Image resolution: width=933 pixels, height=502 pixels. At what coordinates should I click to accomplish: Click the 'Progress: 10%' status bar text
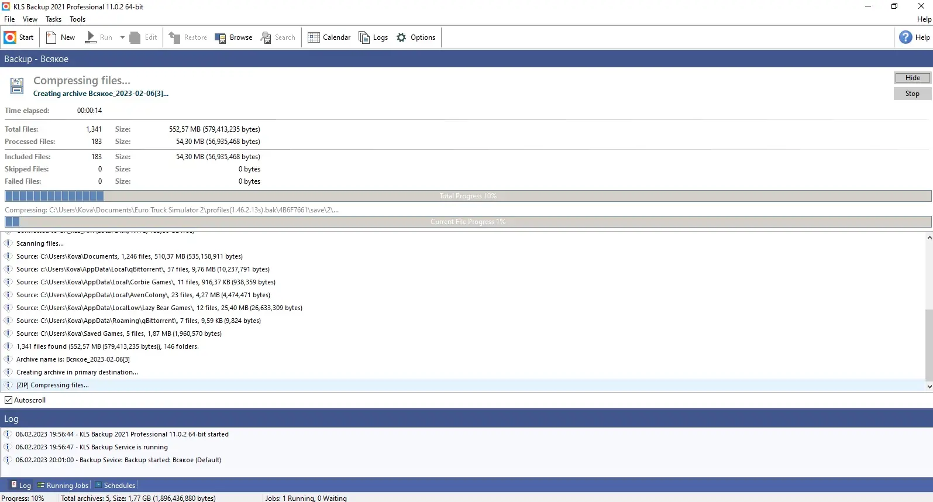tap(23, 498)
